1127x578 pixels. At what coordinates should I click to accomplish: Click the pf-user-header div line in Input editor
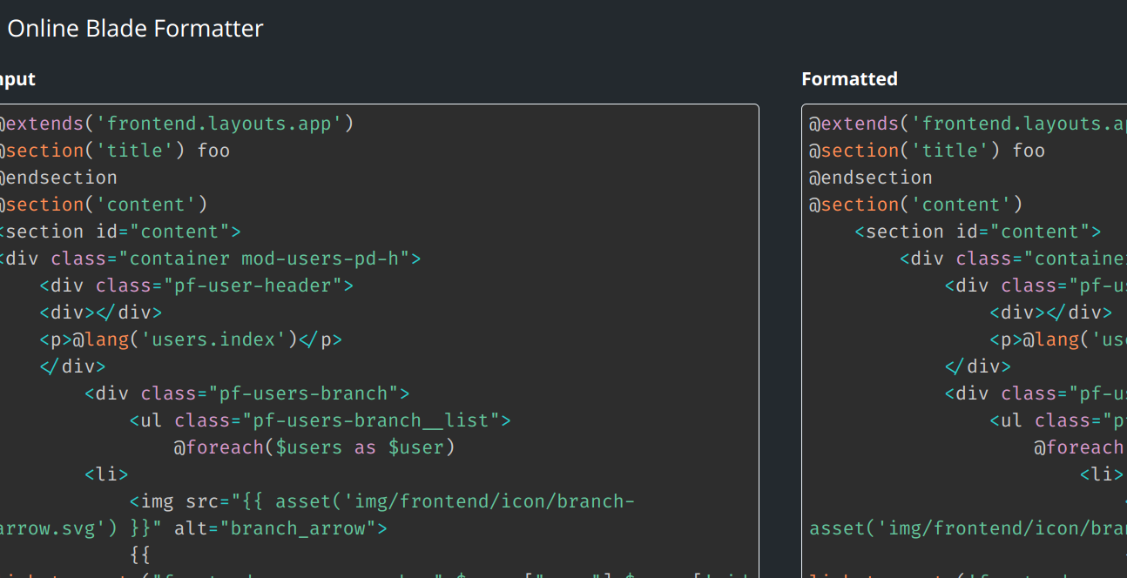tap(196, 286)
